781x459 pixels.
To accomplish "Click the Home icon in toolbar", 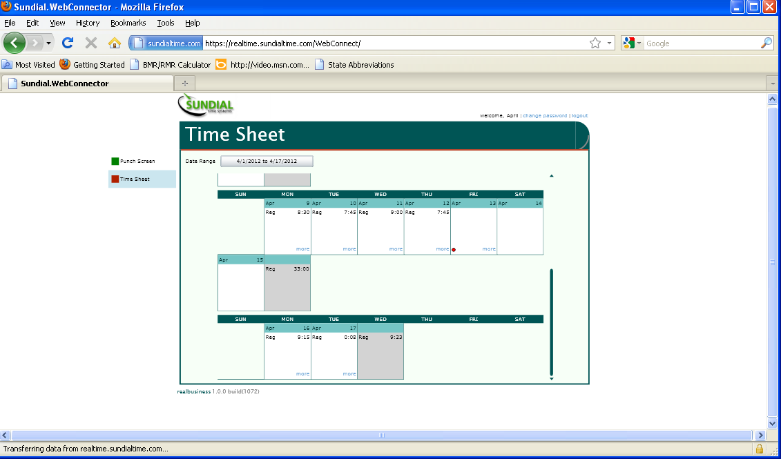I will click(x=115, y=43).
